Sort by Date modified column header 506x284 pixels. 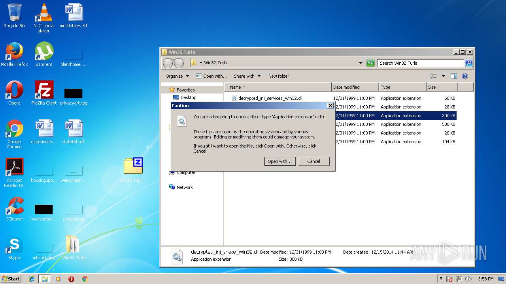(x=355, y=87)
